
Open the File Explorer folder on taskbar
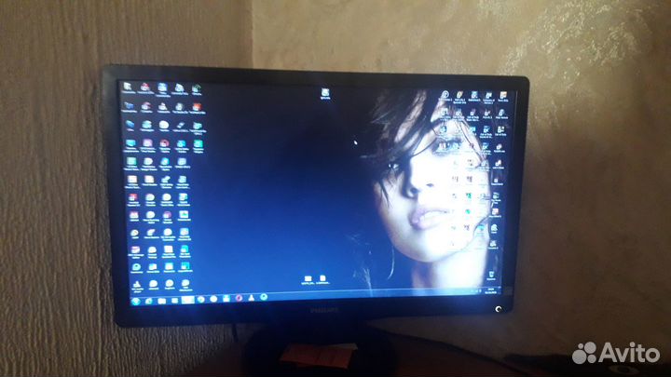(x=162, y=301)
